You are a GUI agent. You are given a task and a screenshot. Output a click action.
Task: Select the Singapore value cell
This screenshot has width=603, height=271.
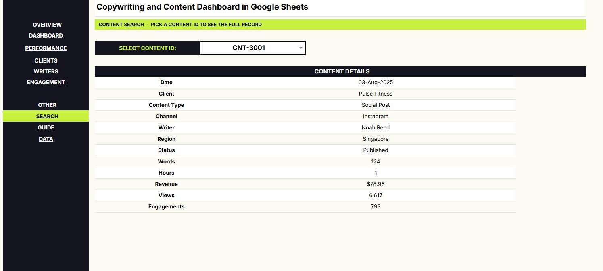376,139
